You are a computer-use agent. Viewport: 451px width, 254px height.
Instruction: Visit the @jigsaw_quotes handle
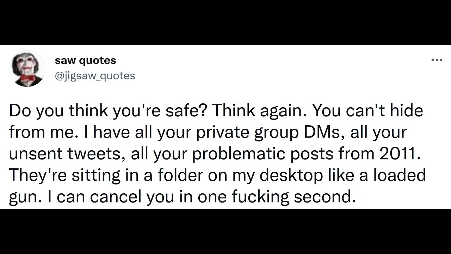[95, 76]
